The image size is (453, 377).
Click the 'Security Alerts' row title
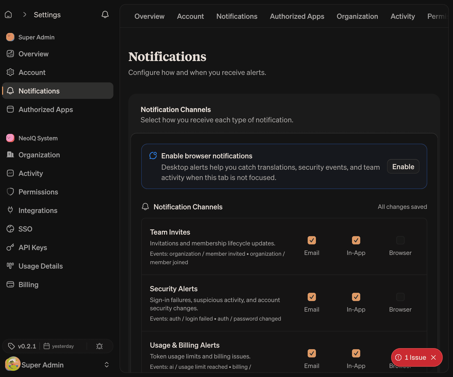(x=174, y=289)
